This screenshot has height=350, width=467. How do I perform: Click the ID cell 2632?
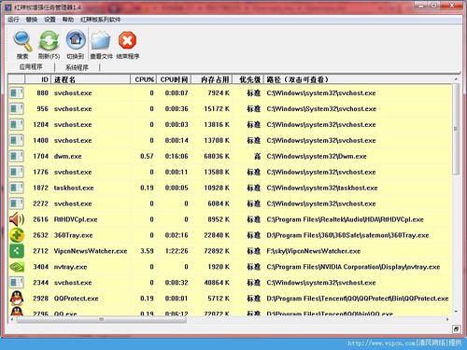[x=41, y=235]
